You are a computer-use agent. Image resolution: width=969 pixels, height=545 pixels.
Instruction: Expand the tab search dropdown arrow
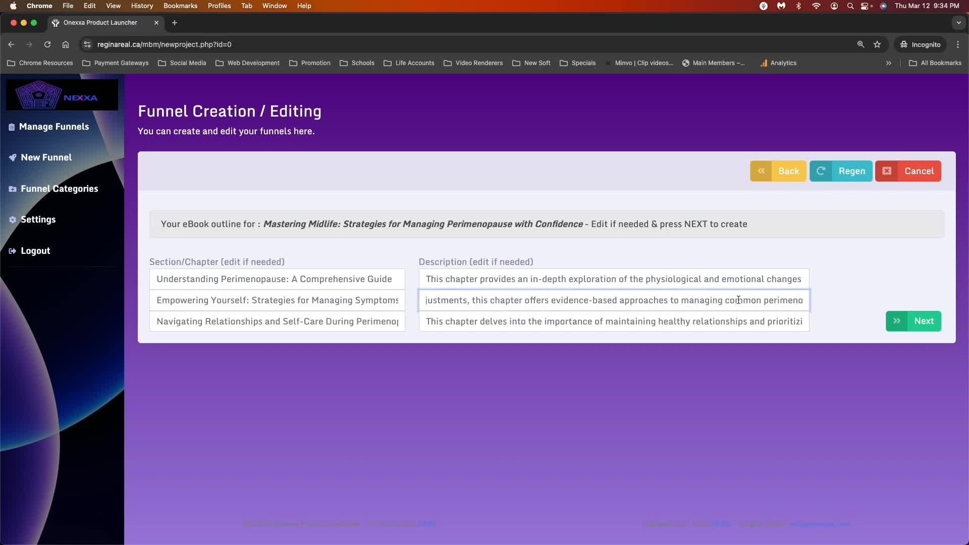(958, 23)
